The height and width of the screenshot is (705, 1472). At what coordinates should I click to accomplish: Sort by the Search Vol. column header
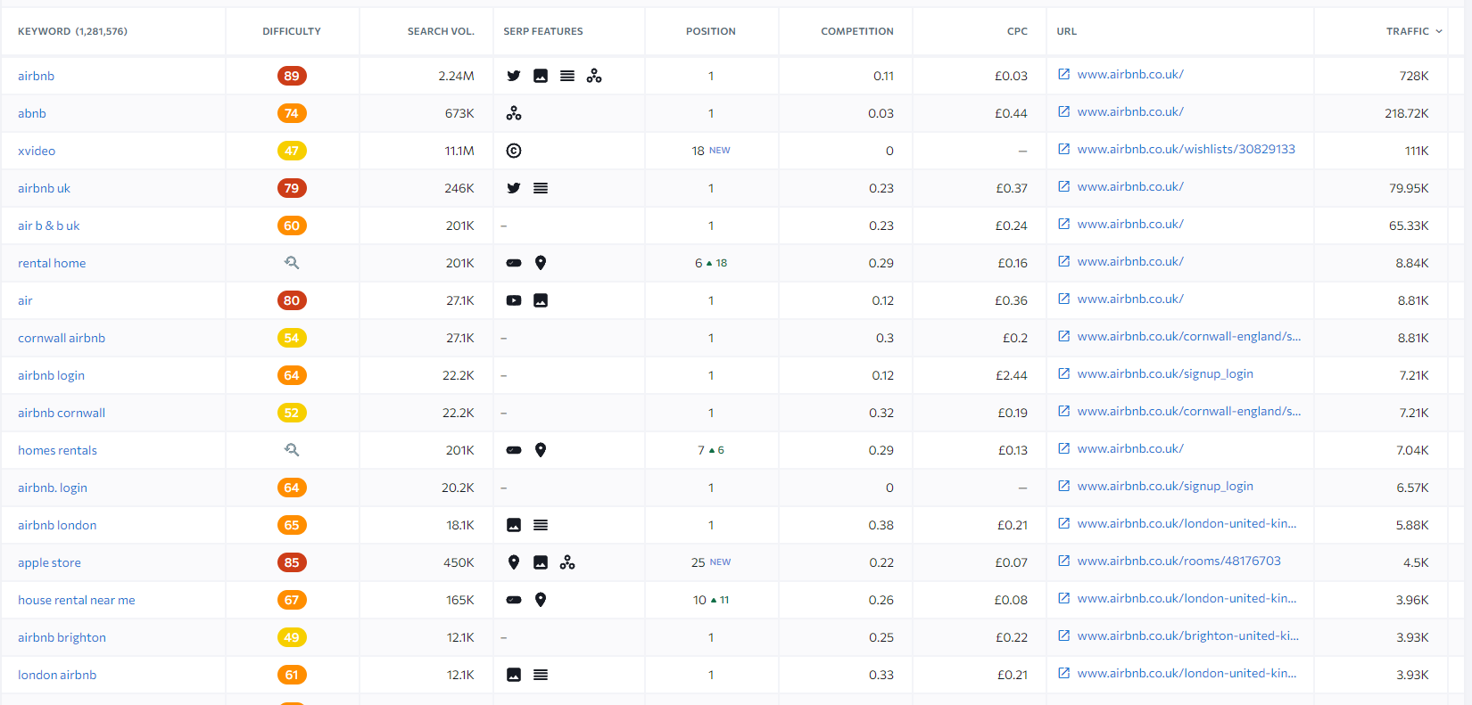(441, 31)
